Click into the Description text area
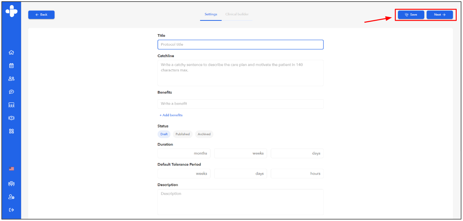 click(x=241, y=202)
